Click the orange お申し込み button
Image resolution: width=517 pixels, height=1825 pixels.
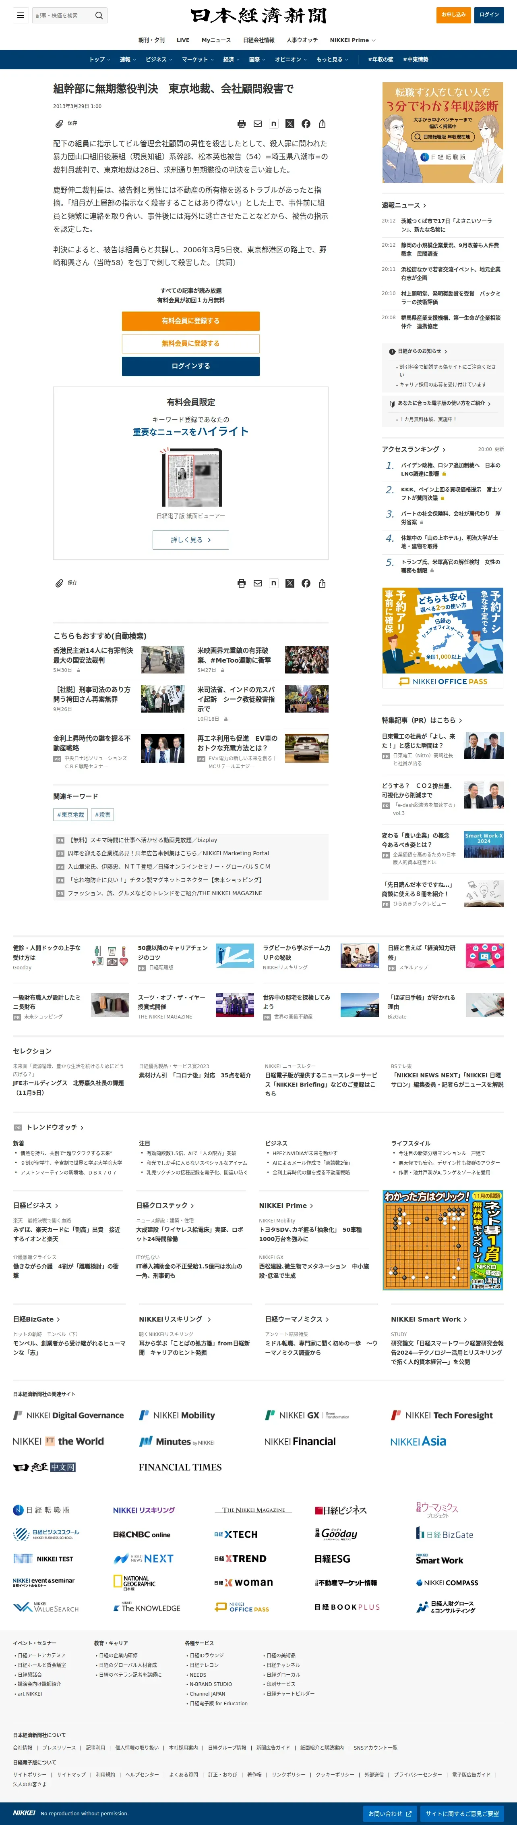click(x=453, y=15)
